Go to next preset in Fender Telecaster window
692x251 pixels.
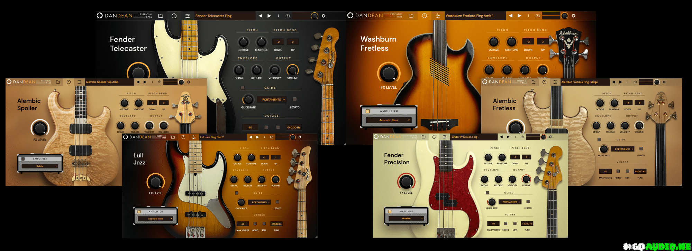[x=269, y=16]
